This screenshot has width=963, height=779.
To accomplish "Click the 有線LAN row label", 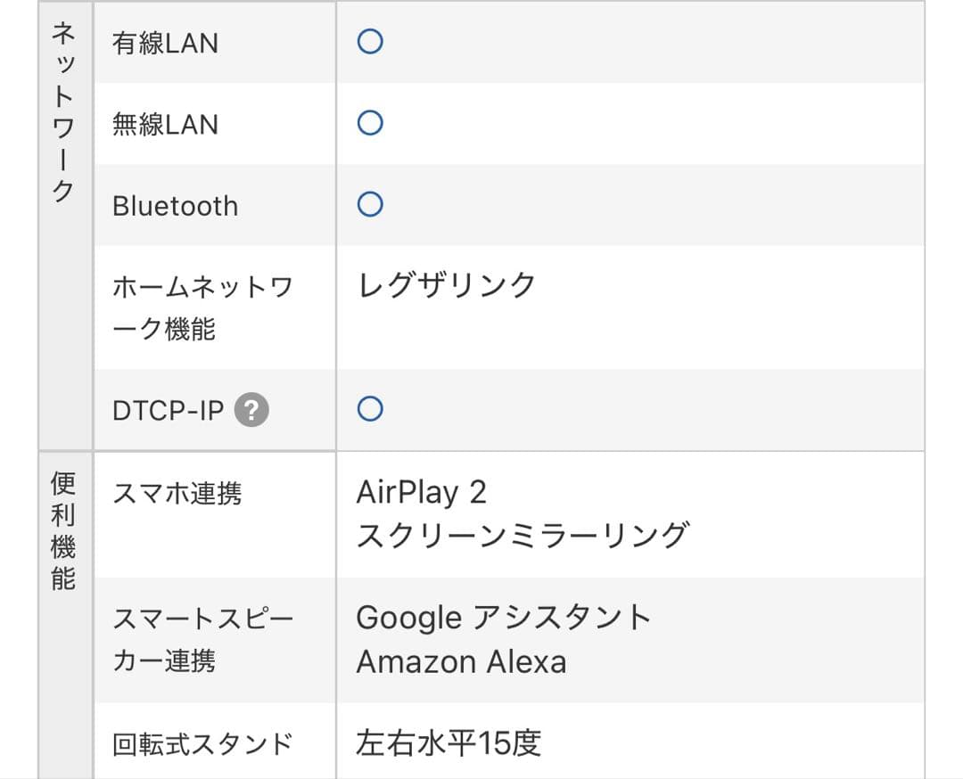I will pos(165,43).
